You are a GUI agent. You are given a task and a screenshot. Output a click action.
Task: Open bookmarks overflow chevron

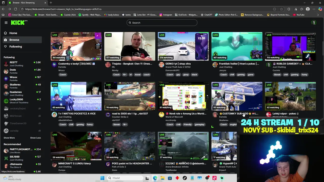318,15
